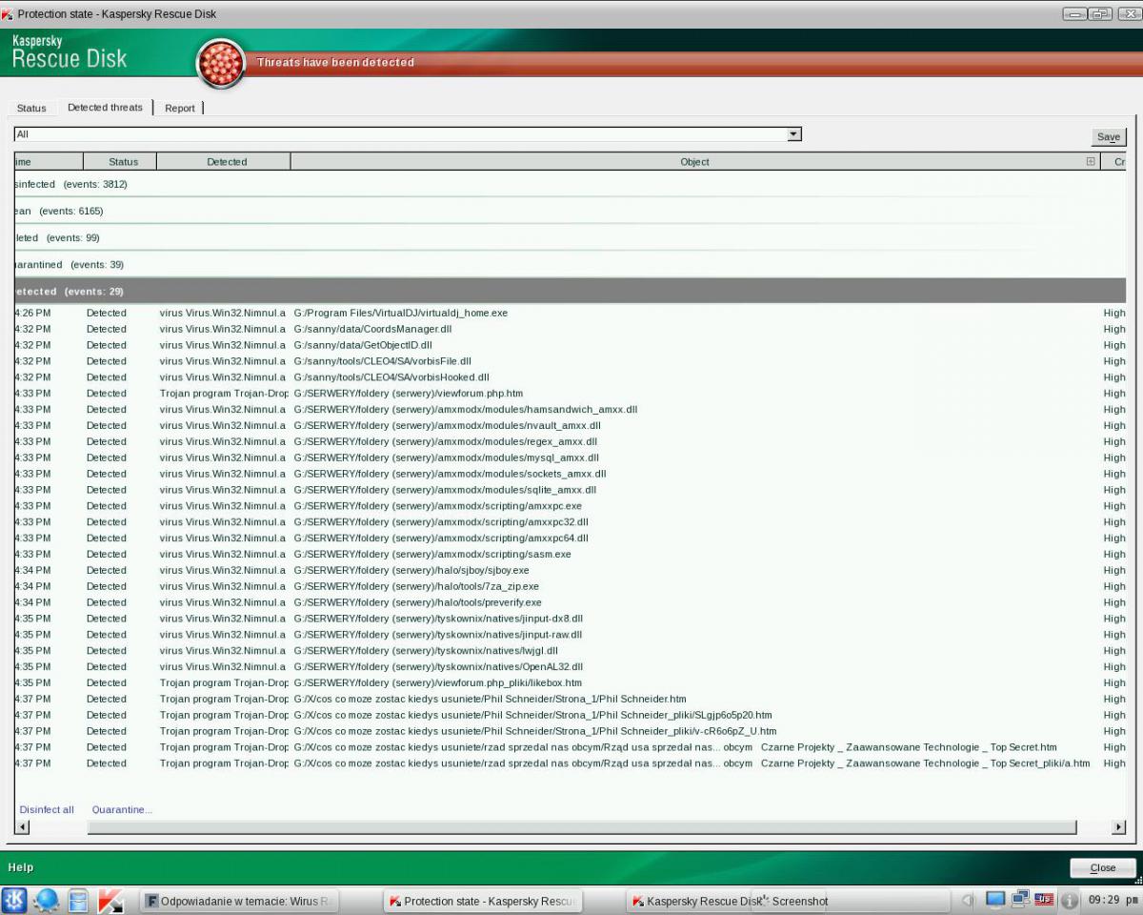Expand the Quarantined events 39 group
The width and height of the screenshot is (1143, 915).
[570, 264]
